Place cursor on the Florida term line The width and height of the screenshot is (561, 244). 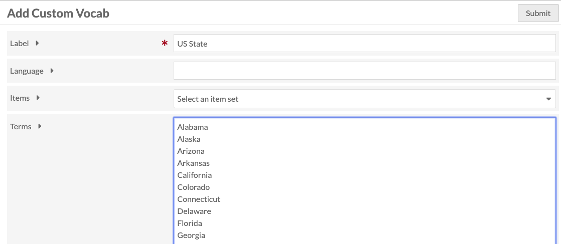pos(190,223)
